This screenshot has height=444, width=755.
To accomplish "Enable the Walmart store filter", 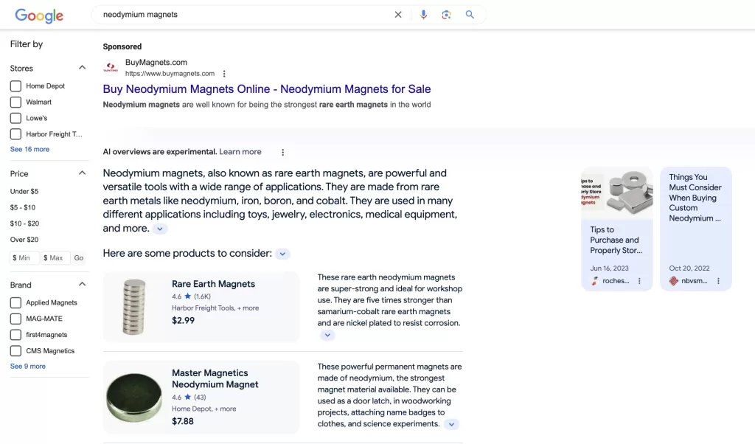I will [15, 102].
